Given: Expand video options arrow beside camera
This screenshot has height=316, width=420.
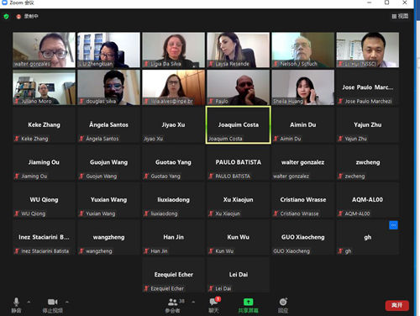Looking at the screenshot, I should tap(67, 302).
